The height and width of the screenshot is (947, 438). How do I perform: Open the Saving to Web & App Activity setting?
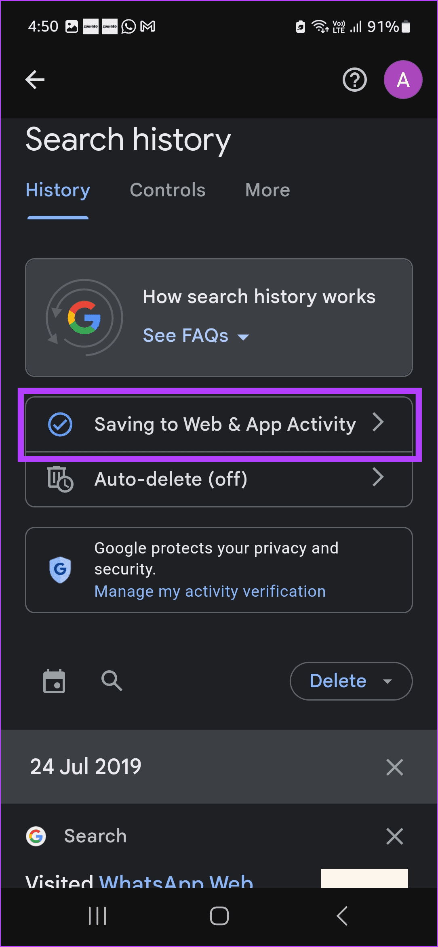218,424
